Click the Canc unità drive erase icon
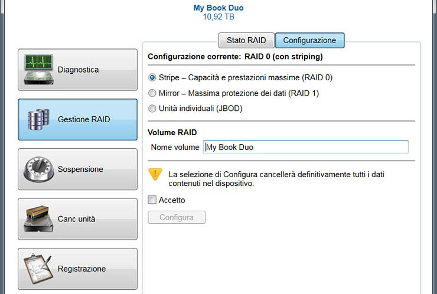Image resolution: width=437 pixels, height=294 pixels. coord(38,219)
